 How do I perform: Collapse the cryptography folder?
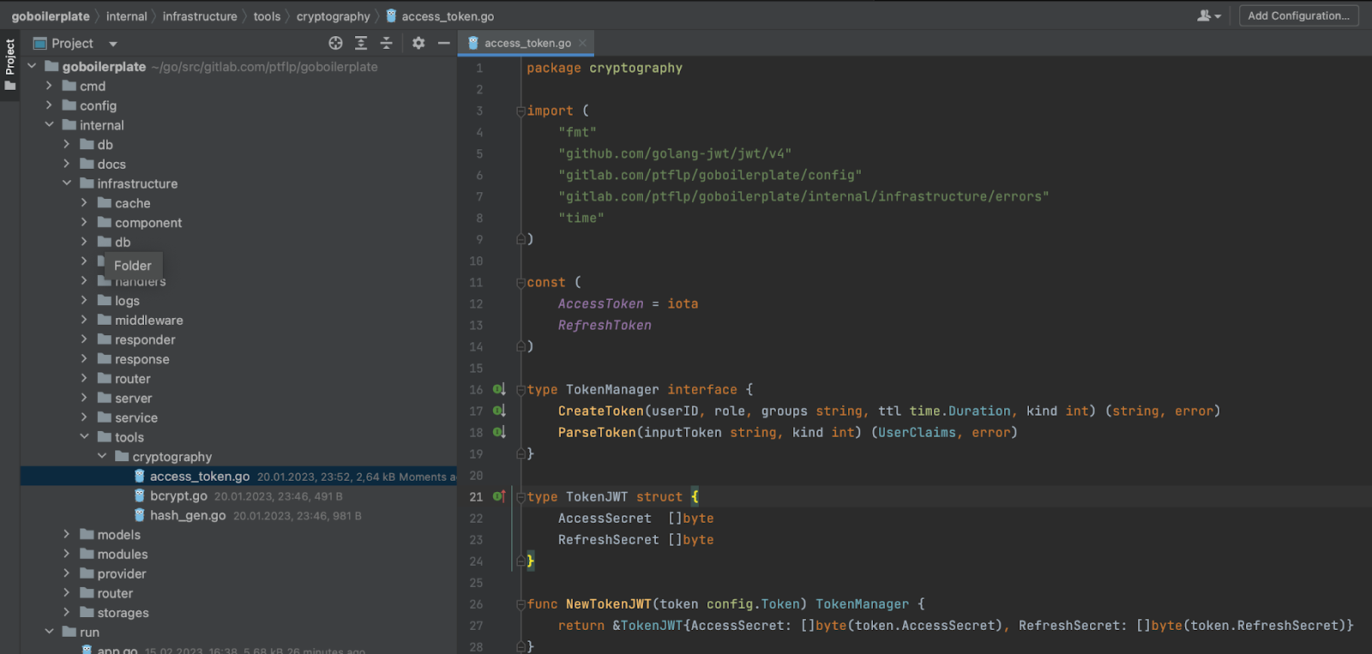click(102, 456)
